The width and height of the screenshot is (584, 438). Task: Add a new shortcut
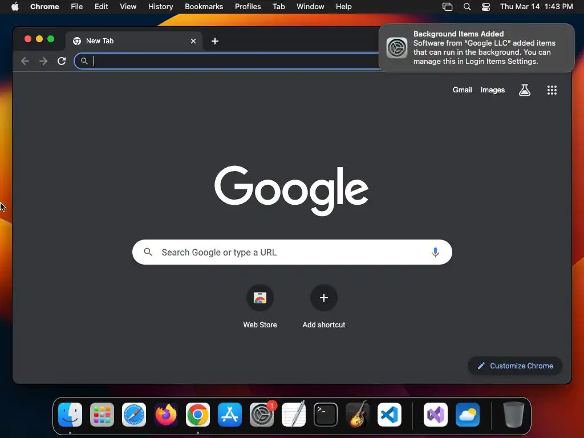pyautogui.click(x=324, y=306)
